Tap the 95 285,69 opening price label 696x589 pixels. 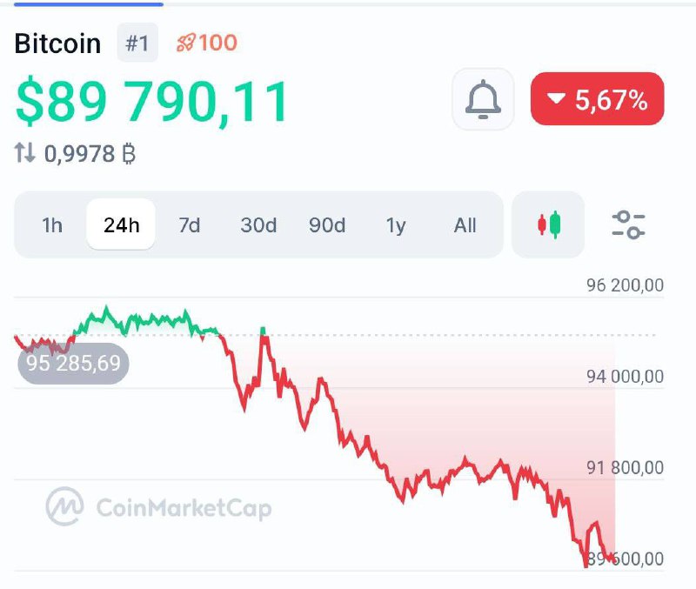tap(73, 363)
